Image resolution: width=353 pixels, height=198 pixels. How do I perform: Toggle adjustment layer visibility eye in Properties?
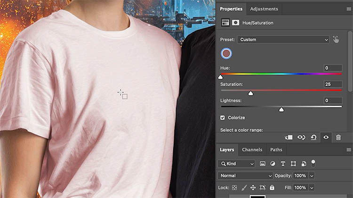tap(326, 137)
